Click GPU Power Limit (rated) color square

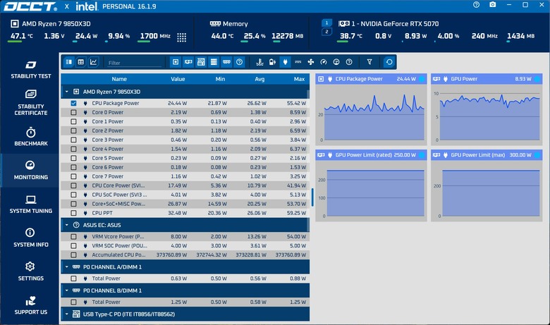click(x=422, y=155)
